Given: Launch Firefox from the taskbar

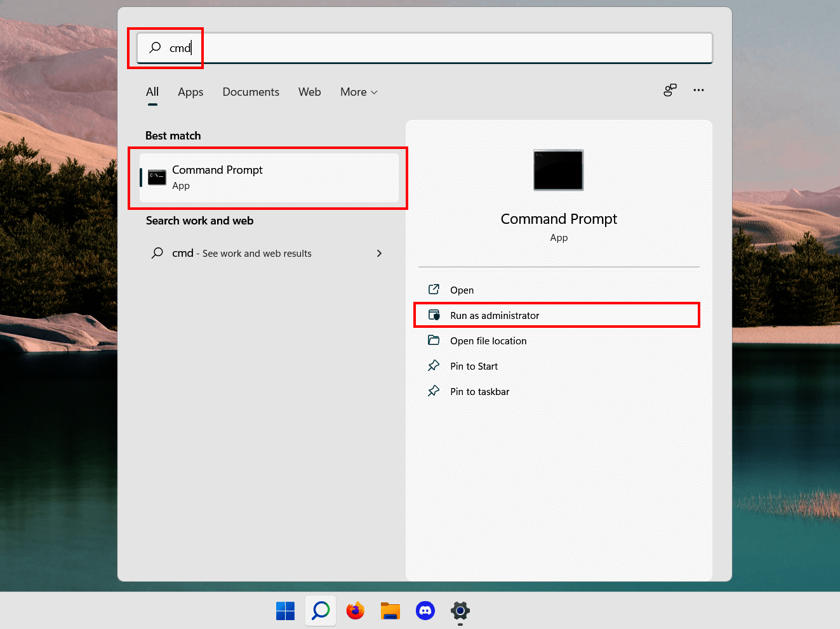Looking at the screenshot, I should coord(355,611).
